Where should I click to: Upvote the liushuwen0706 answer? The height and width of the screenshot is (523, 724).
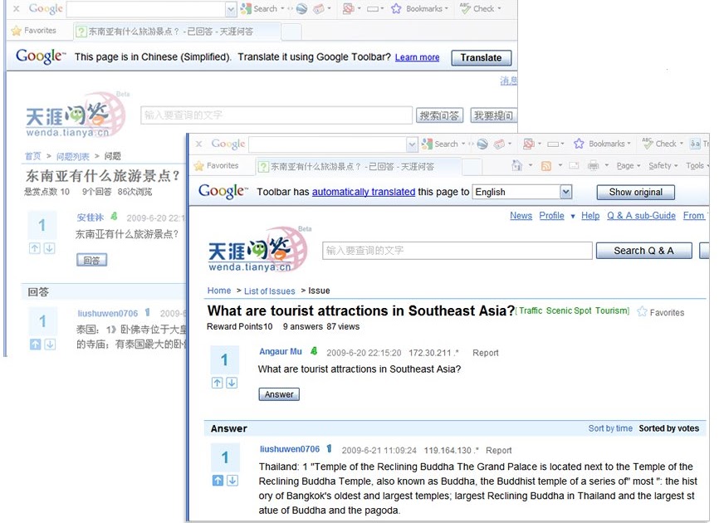217,480
